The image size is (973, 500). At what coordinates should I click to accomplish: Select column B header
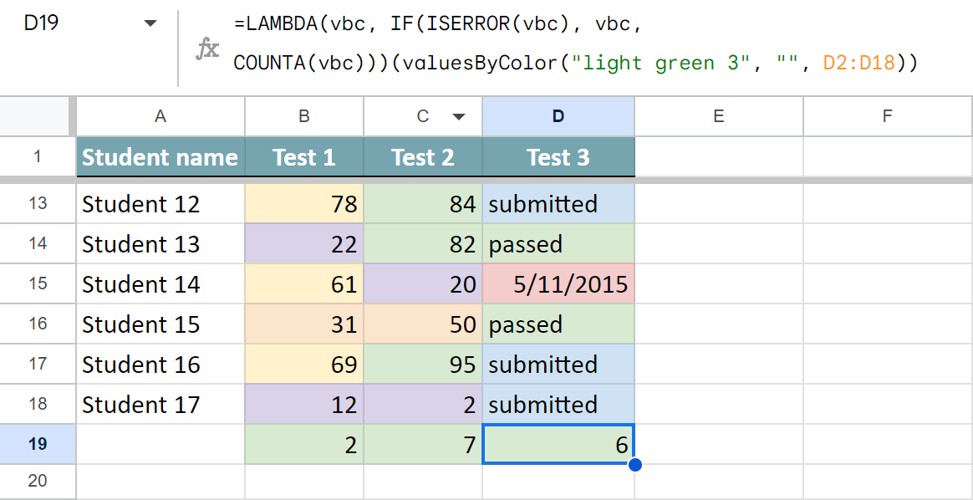(303, 117)
